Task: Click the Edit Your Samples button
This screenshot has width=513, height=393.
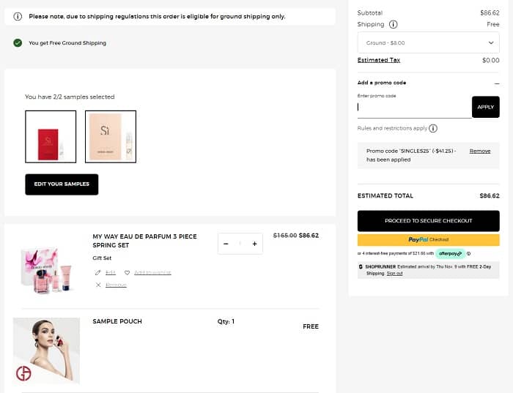Action: click(x=62, y=184)
